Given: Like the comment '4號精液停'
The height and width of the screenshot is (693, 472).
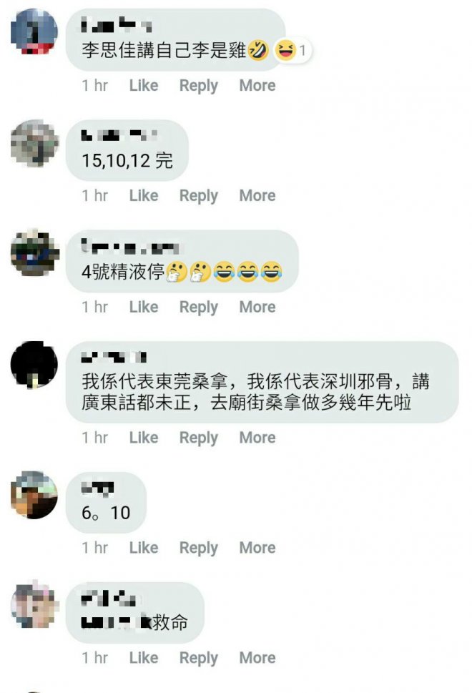Looking at the screenshot, I should (x=144, y=307).
